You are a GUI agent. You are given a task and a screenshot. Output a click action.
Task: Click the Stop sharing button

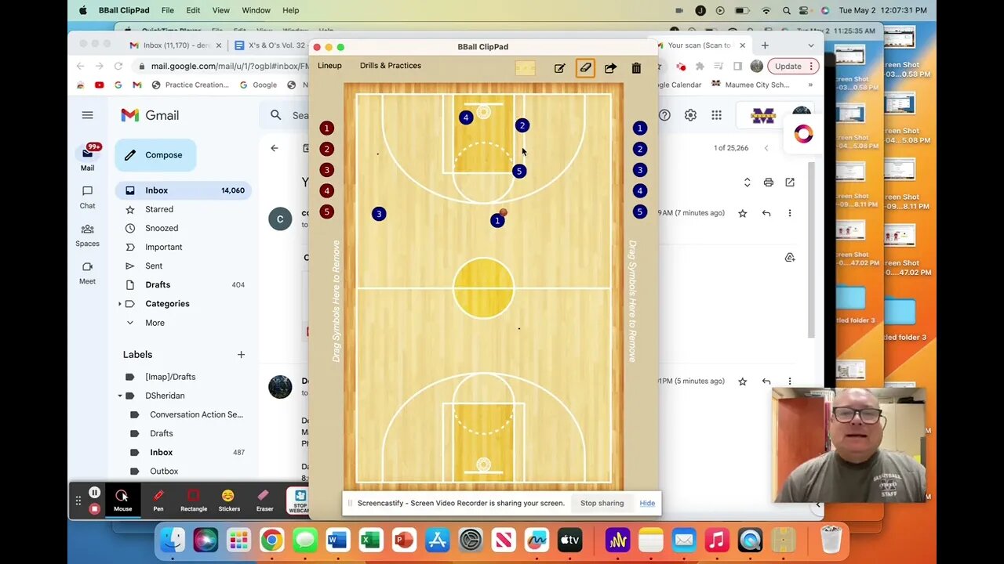(602, 503)
